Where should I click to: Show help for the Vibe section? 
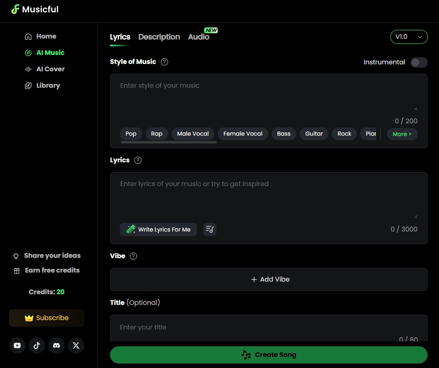tap(133, 256)
